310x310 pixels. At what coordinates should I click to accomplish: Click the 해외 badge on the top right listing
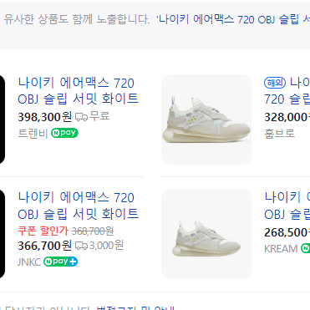275,83
